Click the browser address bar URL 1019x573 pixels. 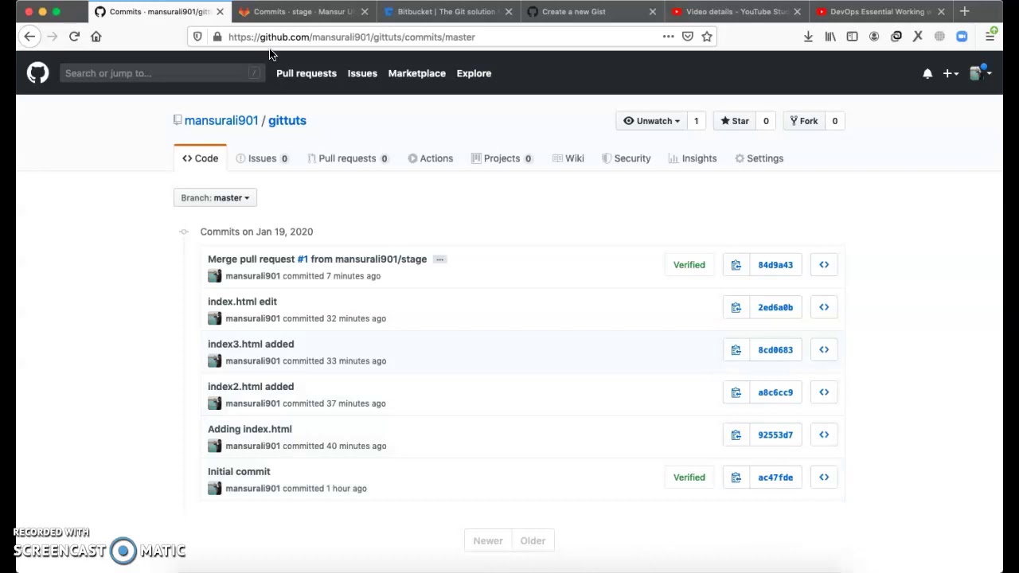click(x=351, y=37)
